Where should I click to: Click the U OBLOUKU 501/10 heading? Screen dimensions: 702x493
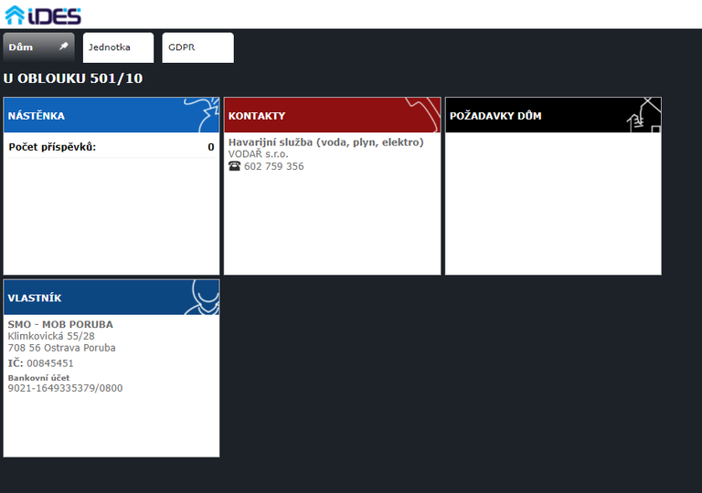73,79
